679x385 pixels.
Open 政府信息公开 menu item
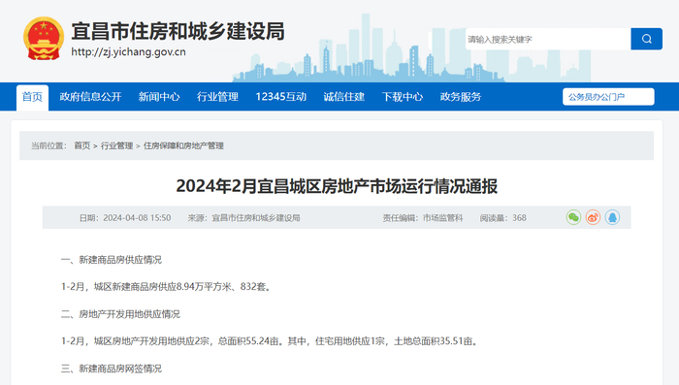pos(90,97)
